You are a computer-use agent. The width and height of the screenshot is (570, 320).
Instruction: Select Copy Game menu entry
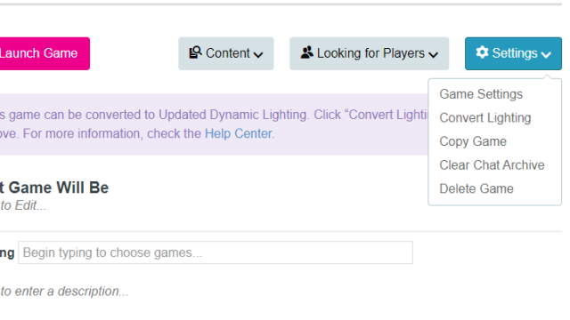coord(473,141)
